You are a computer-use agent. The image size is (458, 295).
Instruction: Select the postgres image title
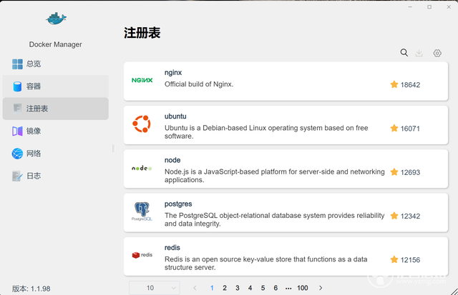(x=178, y=204)
